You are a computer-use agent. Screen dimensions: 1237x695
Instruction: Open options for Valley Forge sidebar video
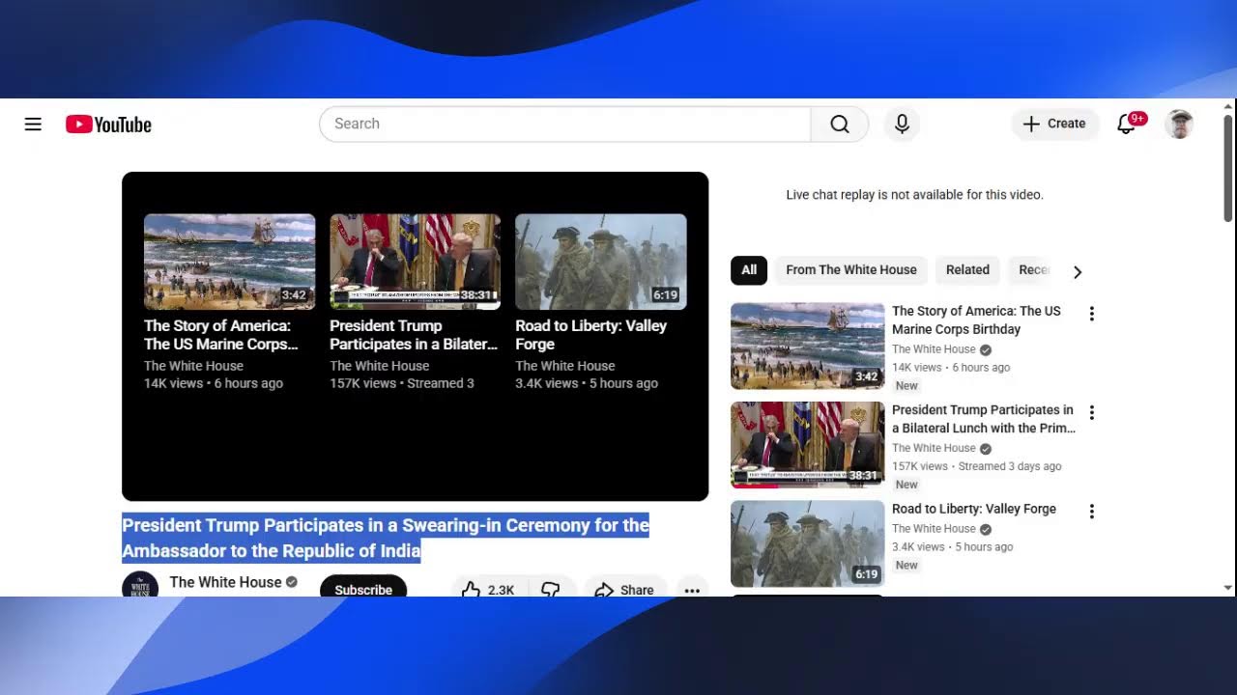tap(1092, 512)
